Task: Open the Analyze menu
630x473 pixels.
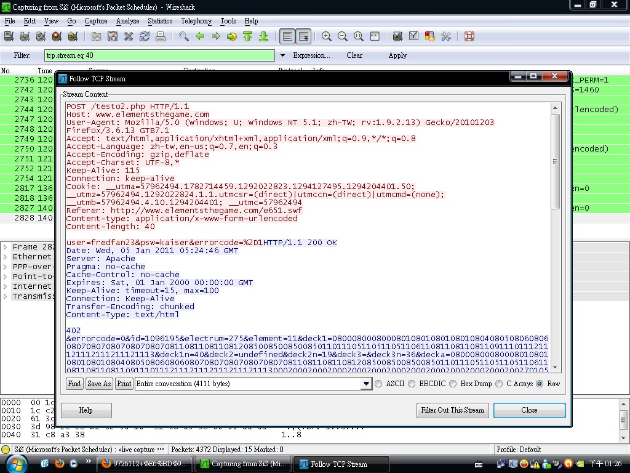Action: pyautogui.click(x=127, y=21)
